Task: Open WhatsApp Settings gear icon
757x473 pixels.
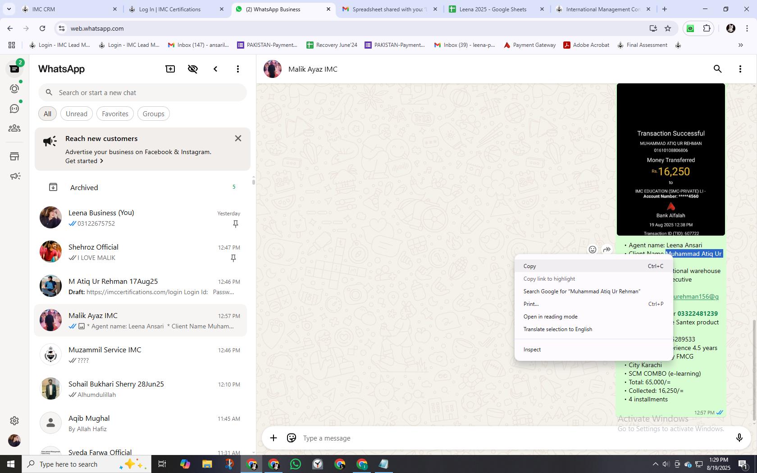Action: pos(14,420)
